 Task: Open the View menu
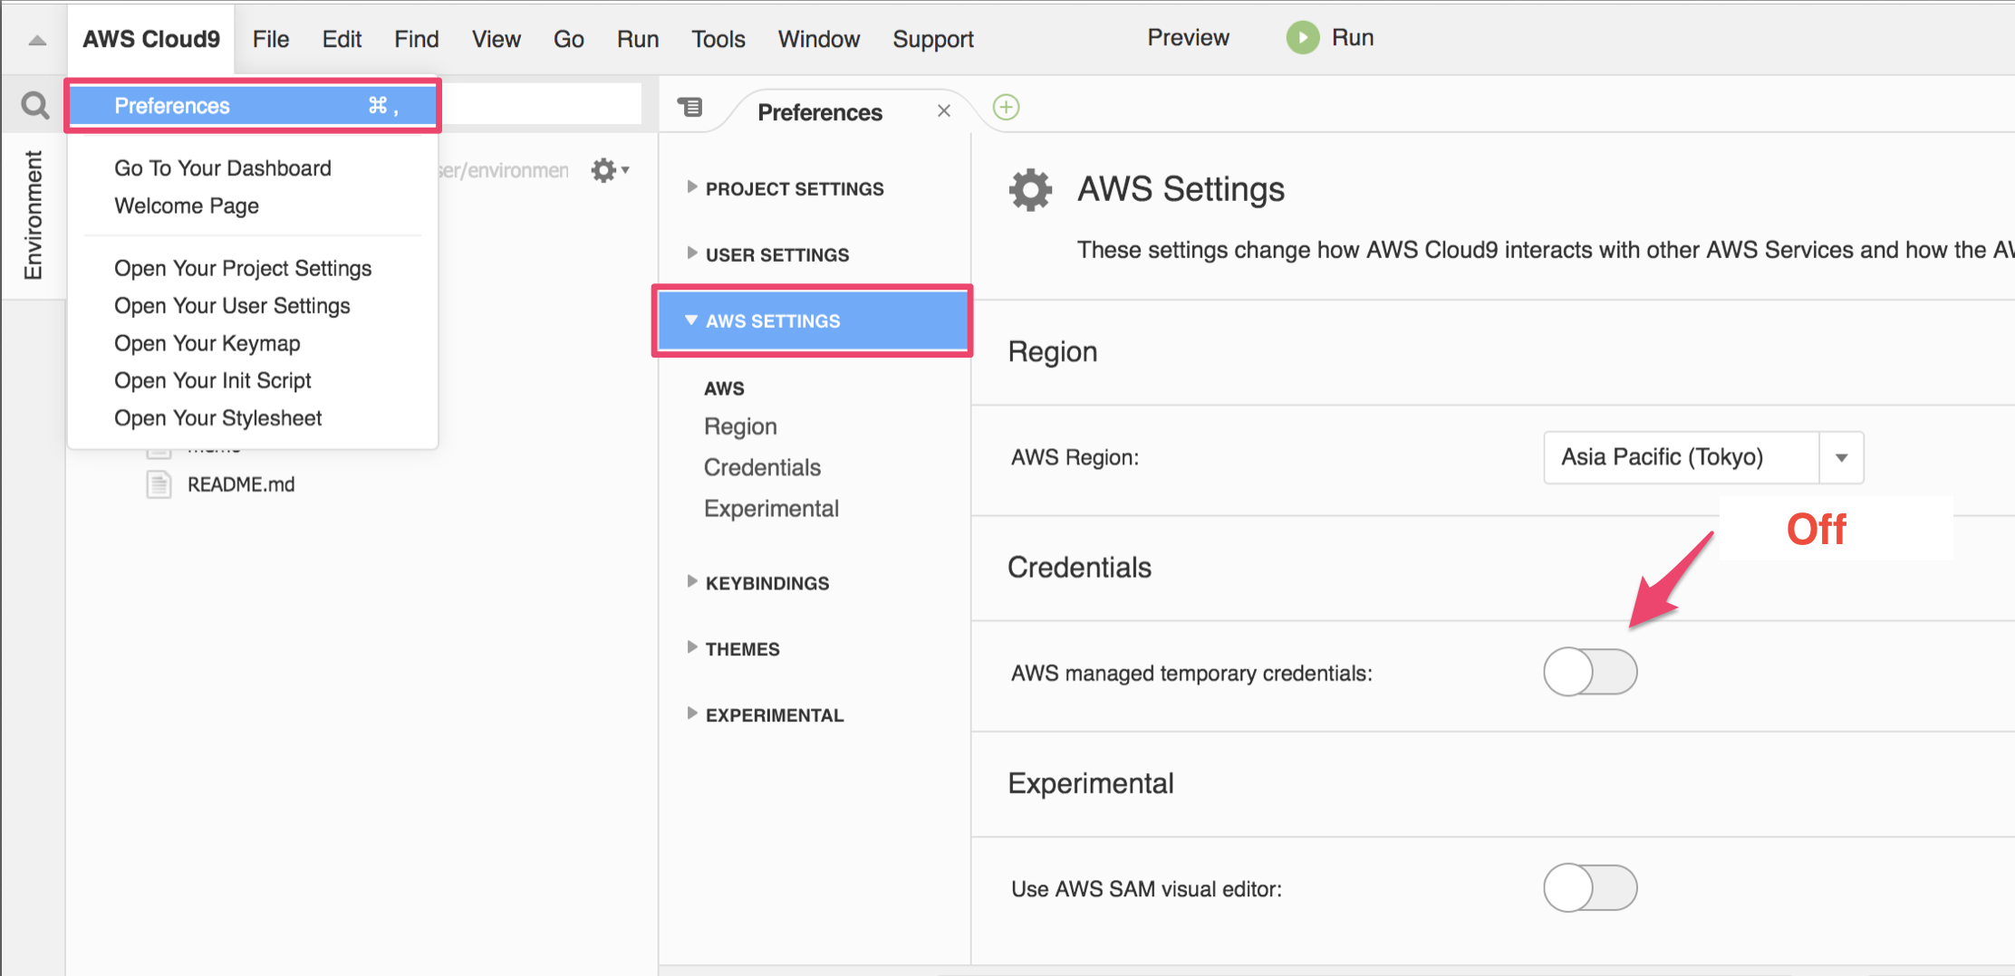[x=496, y=39]
